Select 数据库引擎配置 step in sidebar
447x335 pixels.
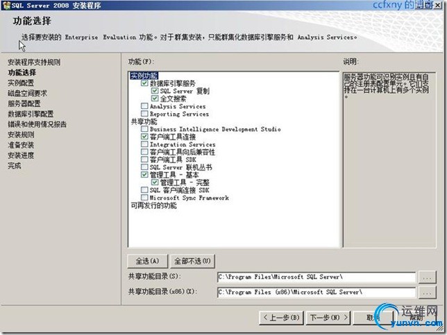31,114
